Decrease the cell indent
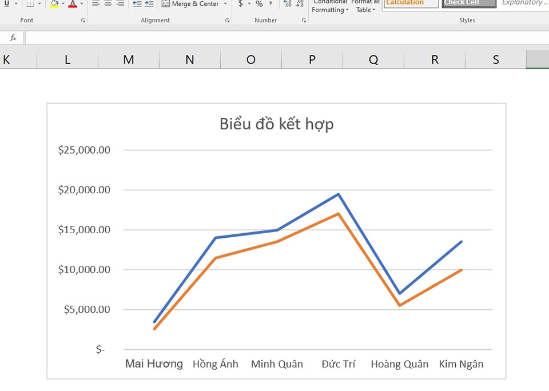The width and height of the screenshot is (549, 391). click(x=137, y=3)
